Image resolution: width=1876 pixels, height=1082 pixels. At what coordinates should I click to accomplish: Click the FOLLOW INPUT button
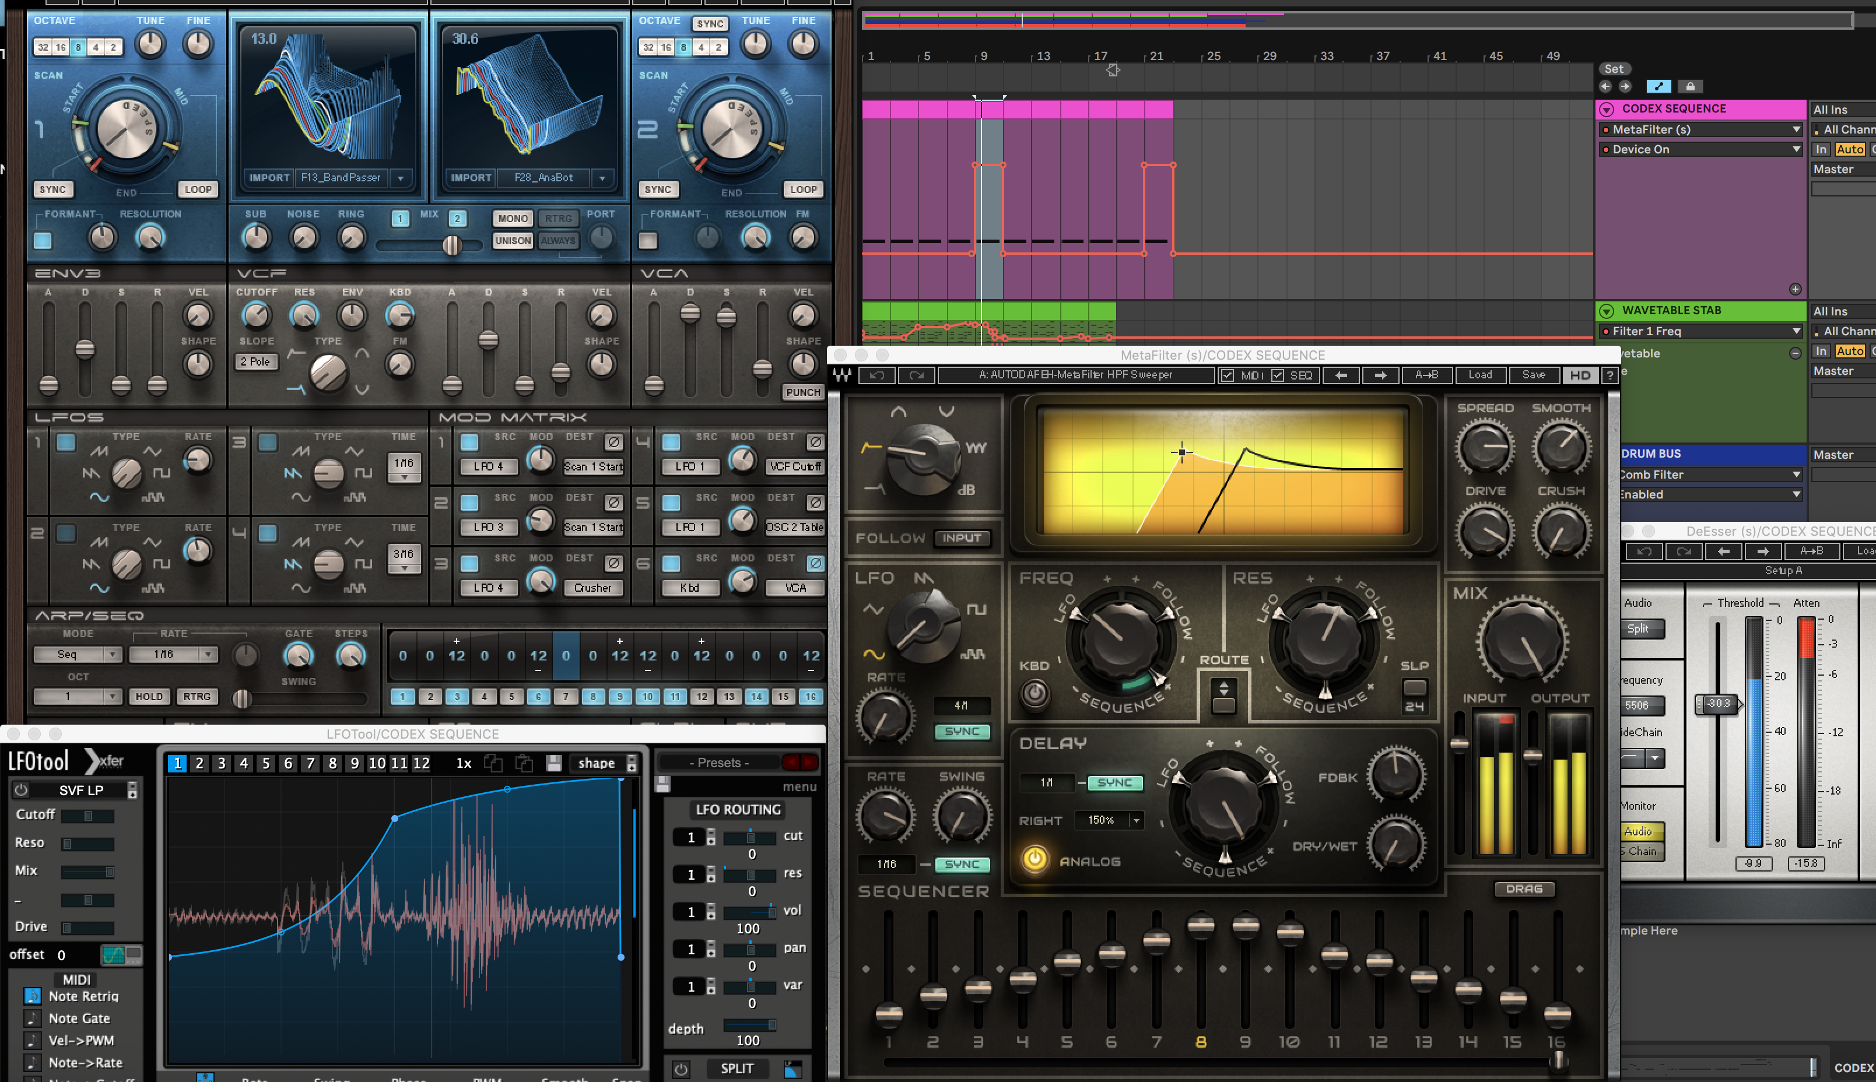[x=962, y=538]
